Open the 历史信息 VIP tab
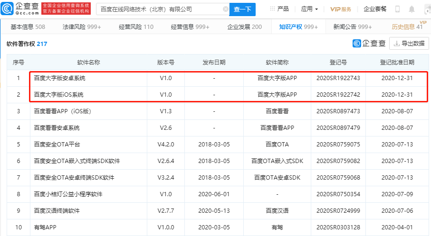 point(407,27)
